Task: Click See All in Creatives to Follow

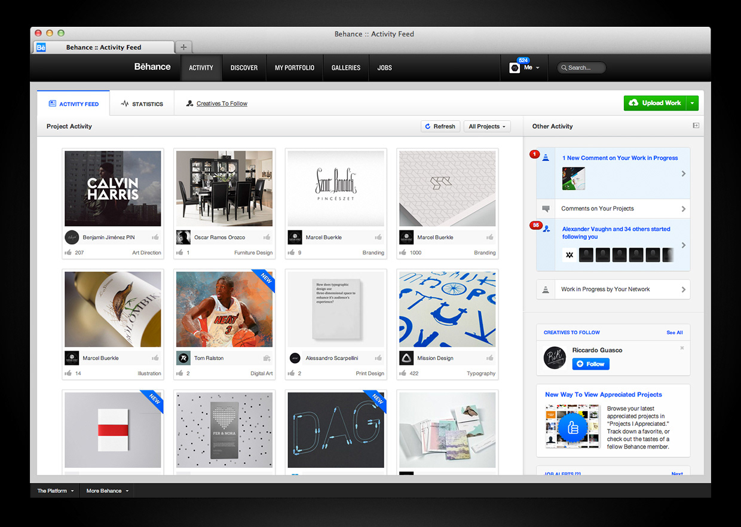Action: (675, 333)
